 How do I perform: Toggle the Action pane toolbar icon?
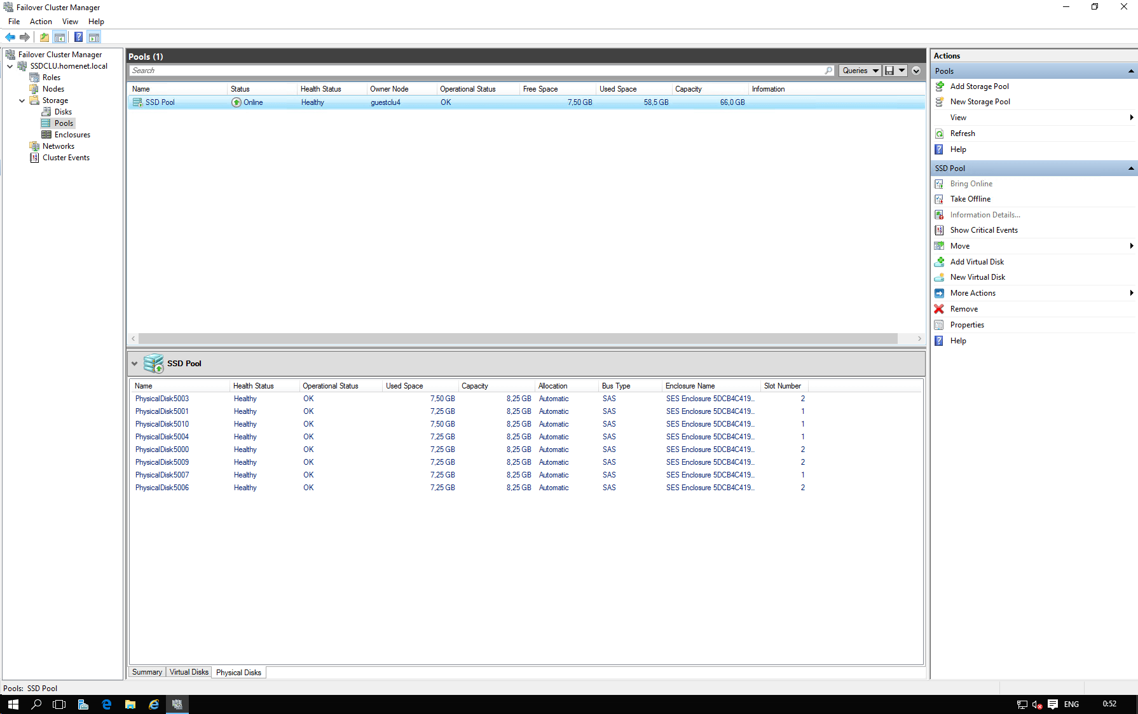point(94,37)
